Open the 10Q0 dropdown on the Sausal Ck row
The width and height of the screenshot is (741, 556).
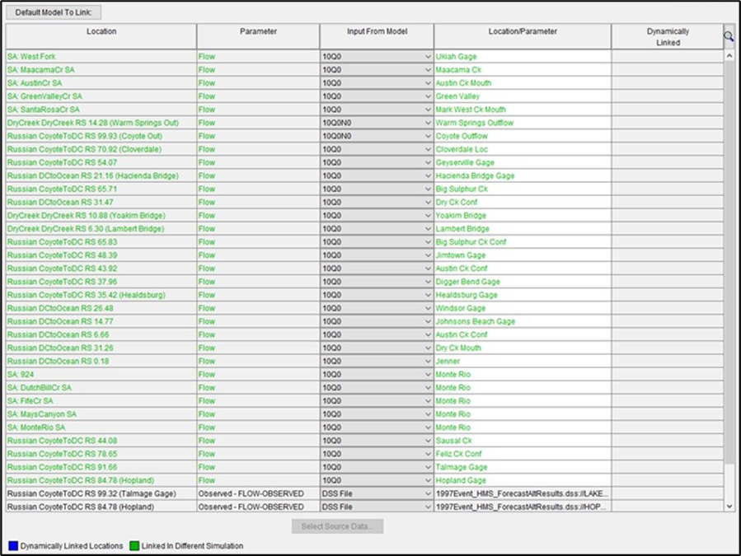(426, 440)
